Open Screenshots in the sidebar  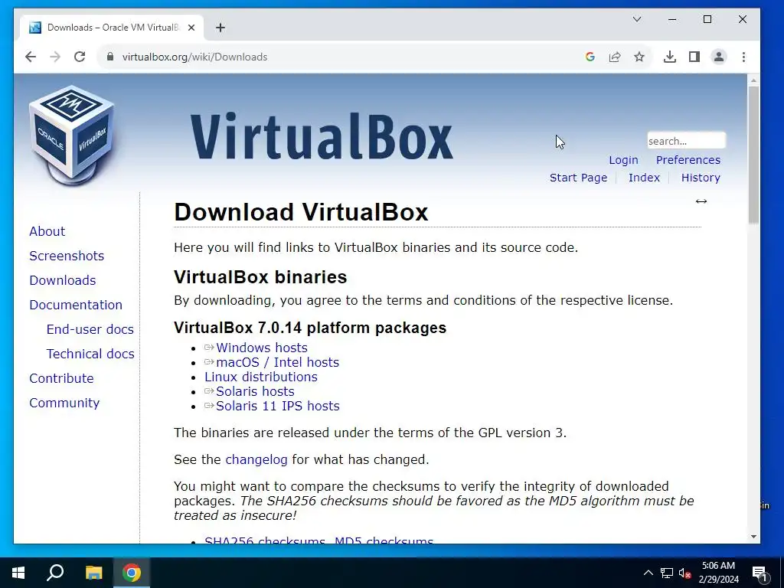click(x=67, y=256)
